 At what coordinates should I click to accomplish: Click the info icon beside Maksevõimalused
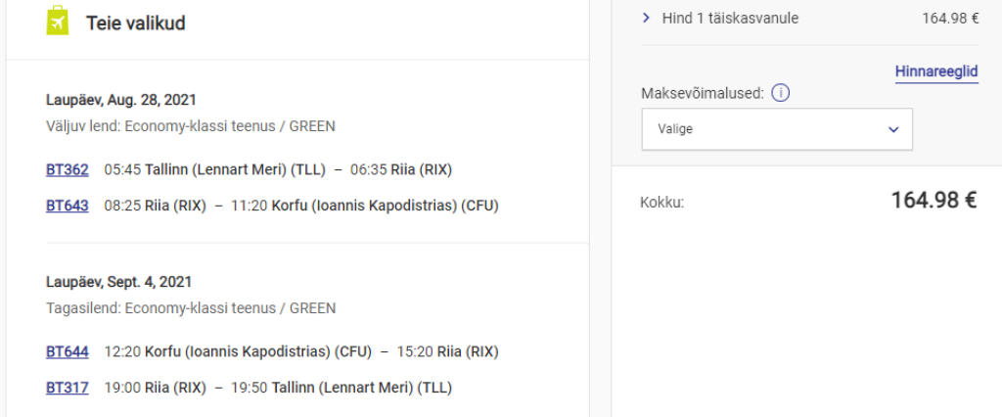pyautogui.click(x=780, y=94)
